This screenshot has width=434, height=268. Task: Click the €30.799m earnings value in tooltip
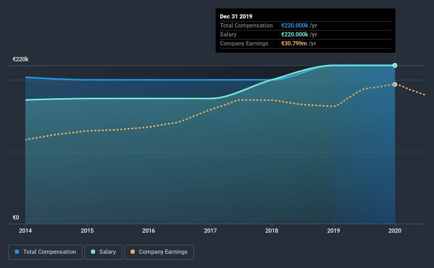pos(294,43)
